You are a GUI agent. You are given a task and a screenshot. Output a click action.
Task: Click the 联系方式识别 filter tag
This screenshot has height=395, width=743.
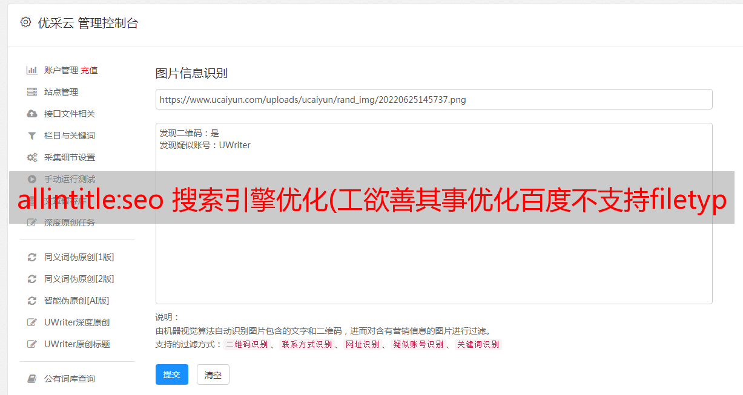(306, 344)
